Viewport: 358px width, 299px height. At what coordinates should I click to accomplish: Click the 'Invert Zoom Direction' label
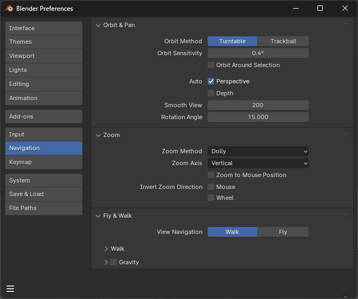171,187
